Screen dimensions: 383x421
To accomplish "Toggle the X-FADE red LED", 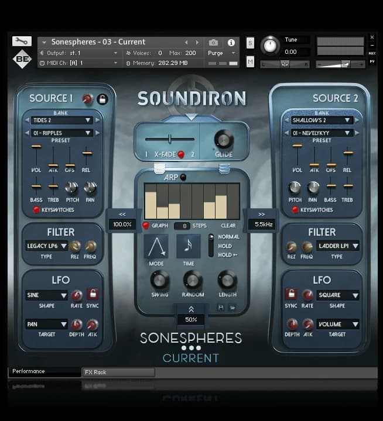I will tap(181, 154).
